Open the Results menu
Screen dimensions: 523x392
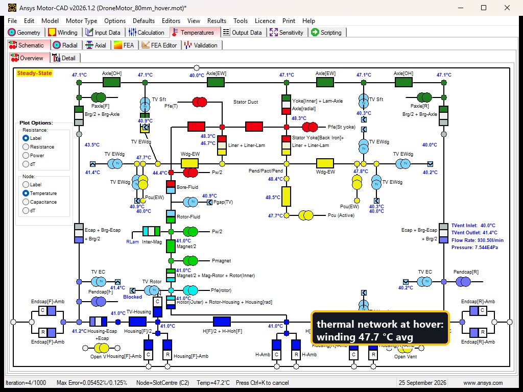[x=217, y=20]
